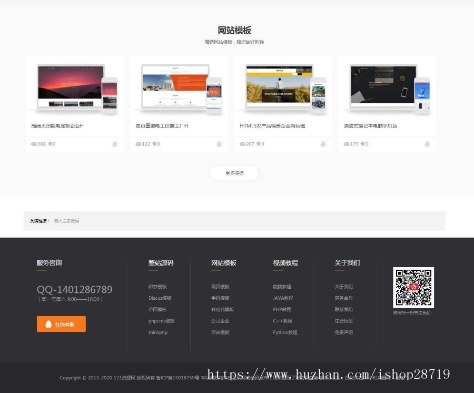The image size is (474, 393).
Task: Click star icon on the 122-views card
Action: (x=155, y=144)
